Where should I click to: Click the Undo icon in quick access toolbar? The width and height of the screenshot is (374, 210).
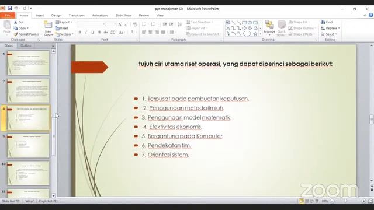[16, 8]
